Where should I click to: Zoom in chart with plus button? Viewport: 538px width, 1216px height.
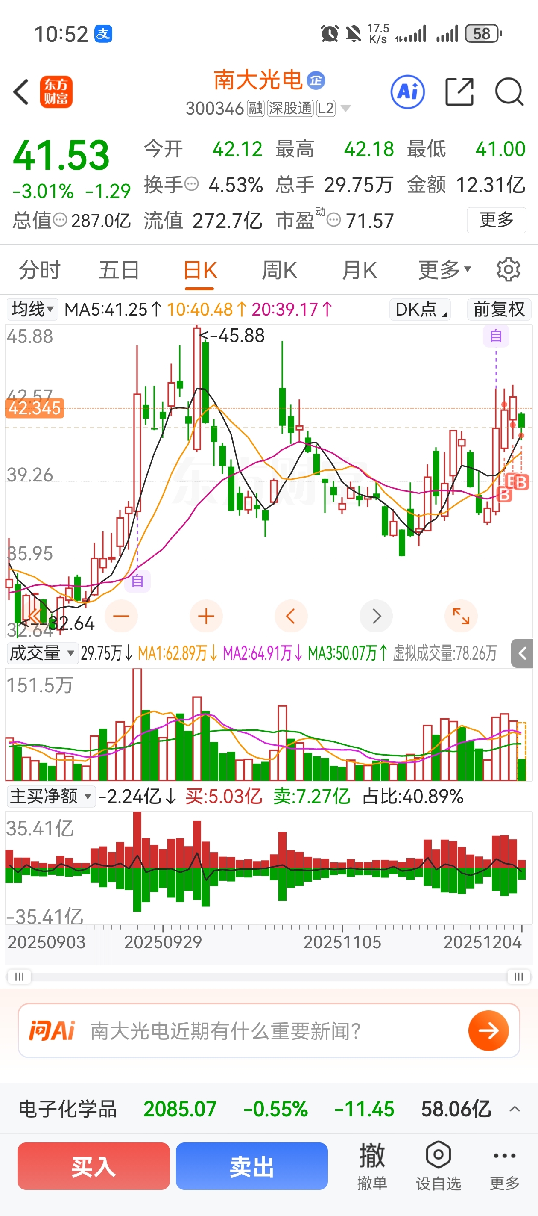tap(206, 616)
